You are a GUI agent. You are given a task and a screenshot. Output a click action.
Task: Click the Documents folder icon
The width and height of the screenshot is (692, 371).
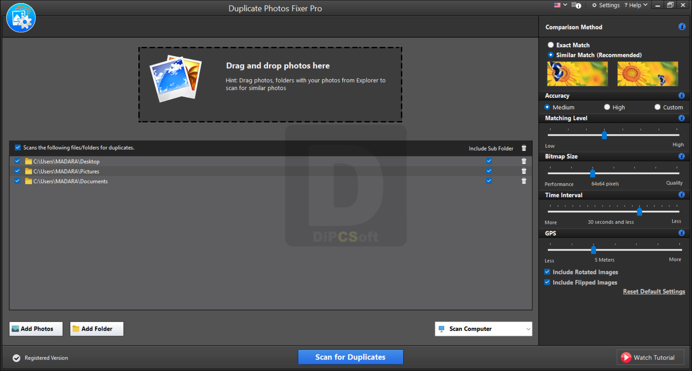pos(28,181)
